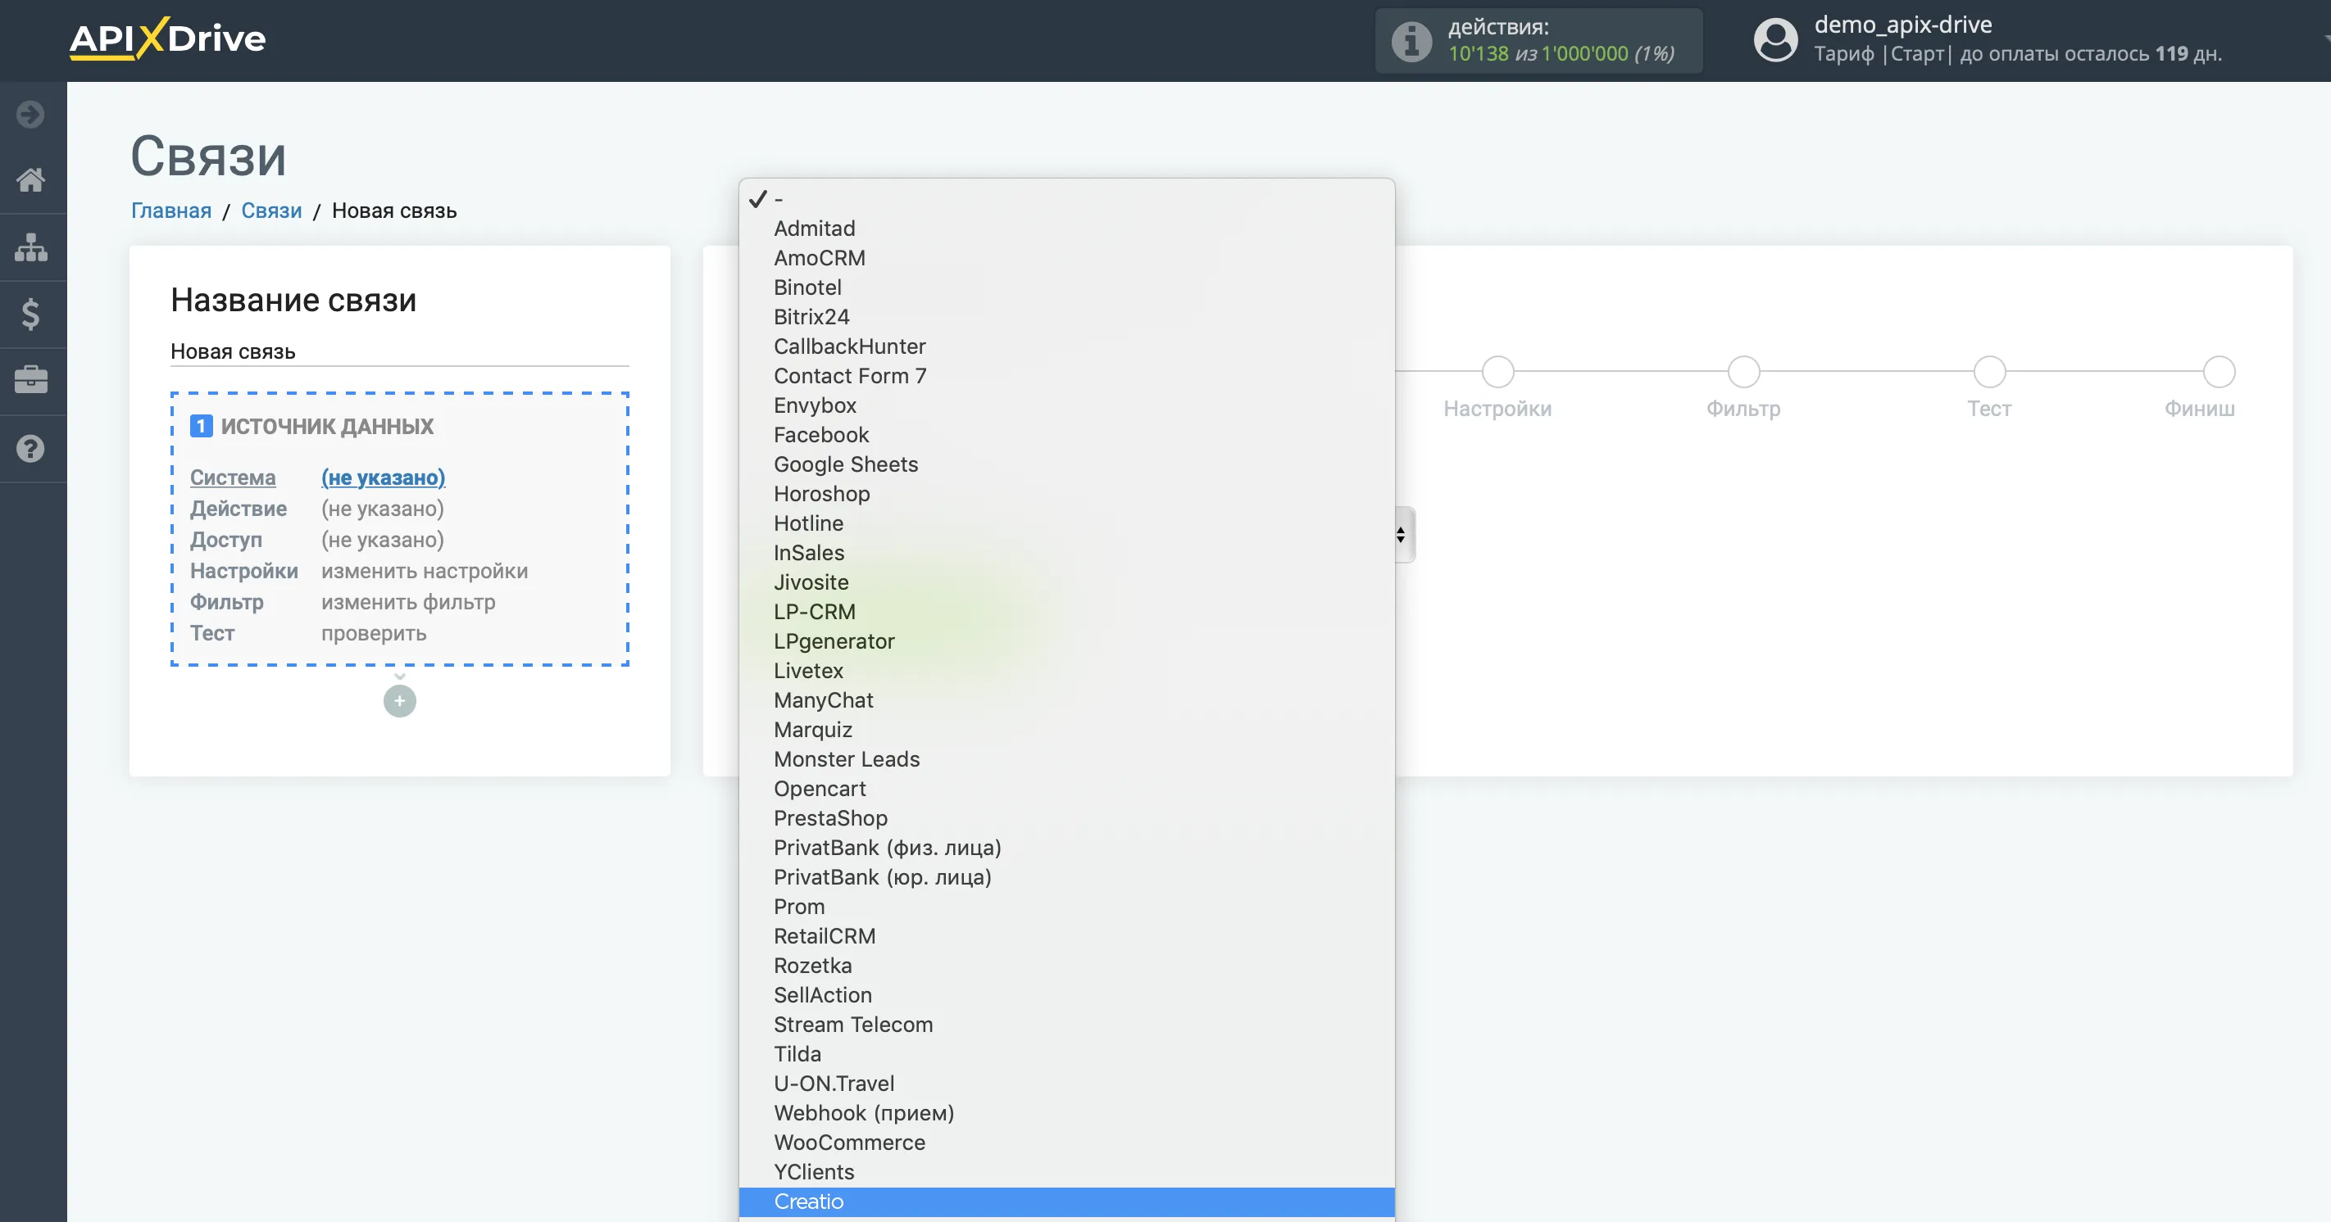Open billing dollar icon in sidebar
This screenshot has height=1222, width=2331.
pos(31,314)
